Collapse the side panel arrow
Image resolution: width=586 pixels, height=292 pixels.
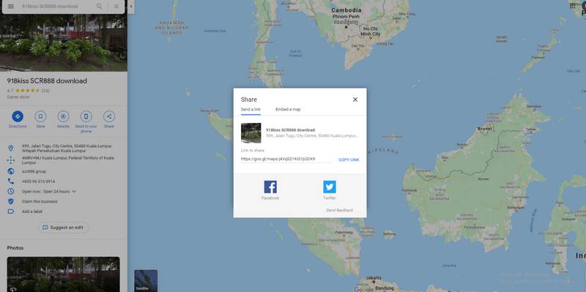click(131, 7)
